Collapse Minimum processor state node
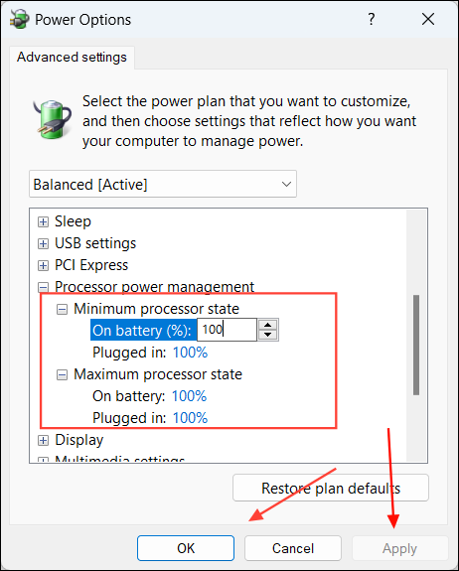 click(62, 310)
